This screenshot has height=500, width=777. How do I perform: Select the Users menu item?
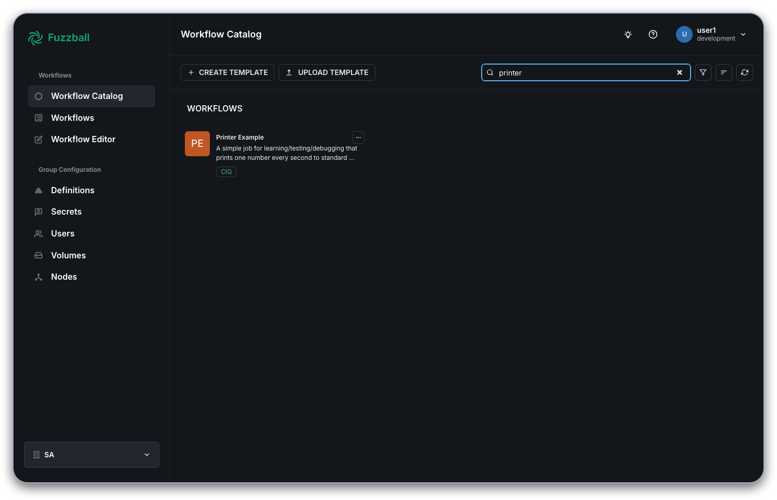[39, 233]
